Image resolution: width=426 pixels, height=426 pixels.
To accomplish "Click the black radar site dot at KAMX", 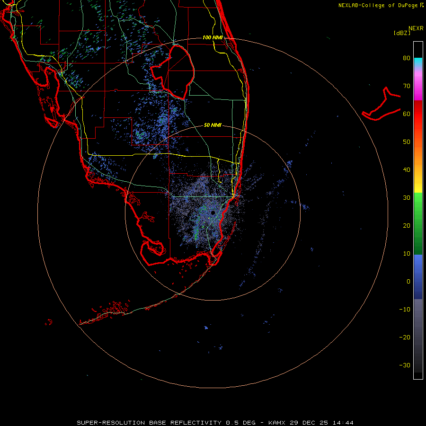I will (213, 213).
